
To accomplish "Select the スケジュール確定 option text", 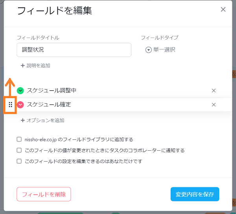I will point(49,104).
